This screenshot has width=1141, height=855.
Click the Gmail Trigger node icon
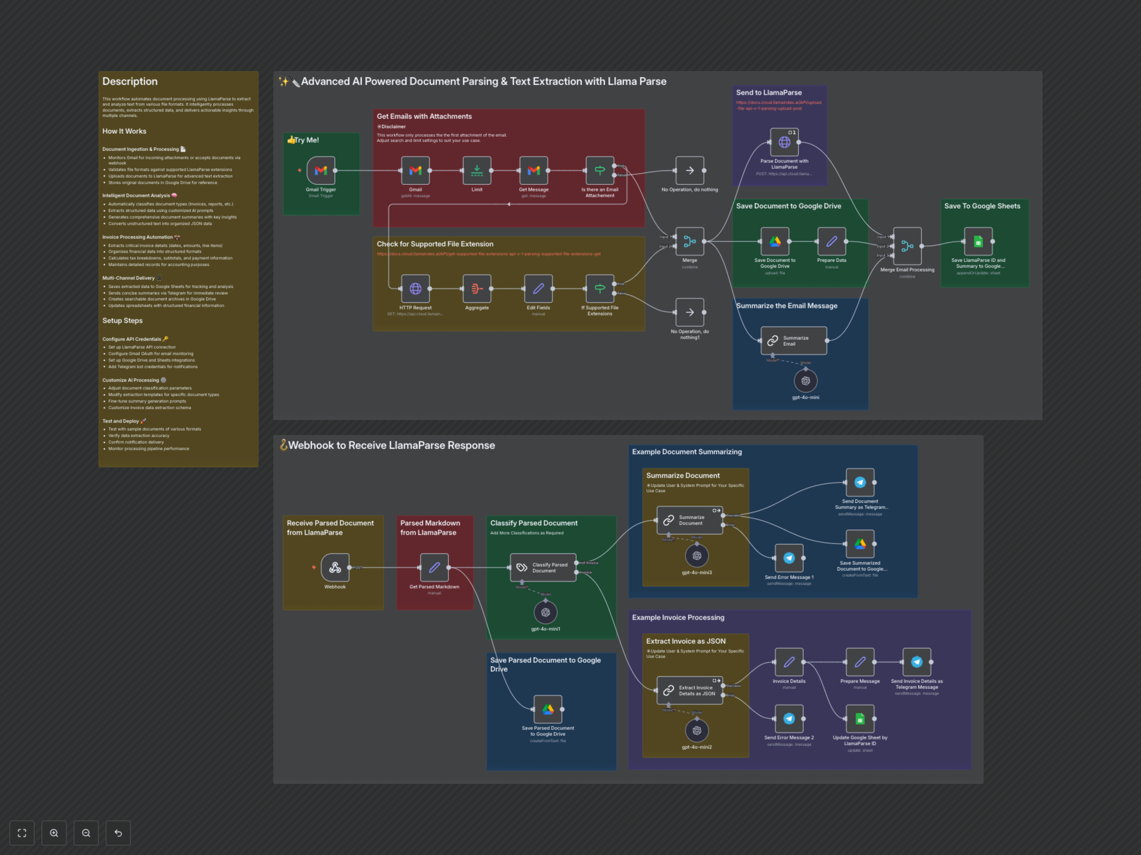(x=320, y=171)
